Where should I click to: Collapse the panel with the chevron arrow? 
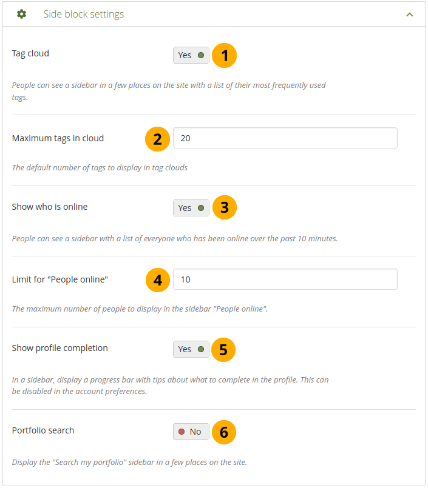coord(410,15)
